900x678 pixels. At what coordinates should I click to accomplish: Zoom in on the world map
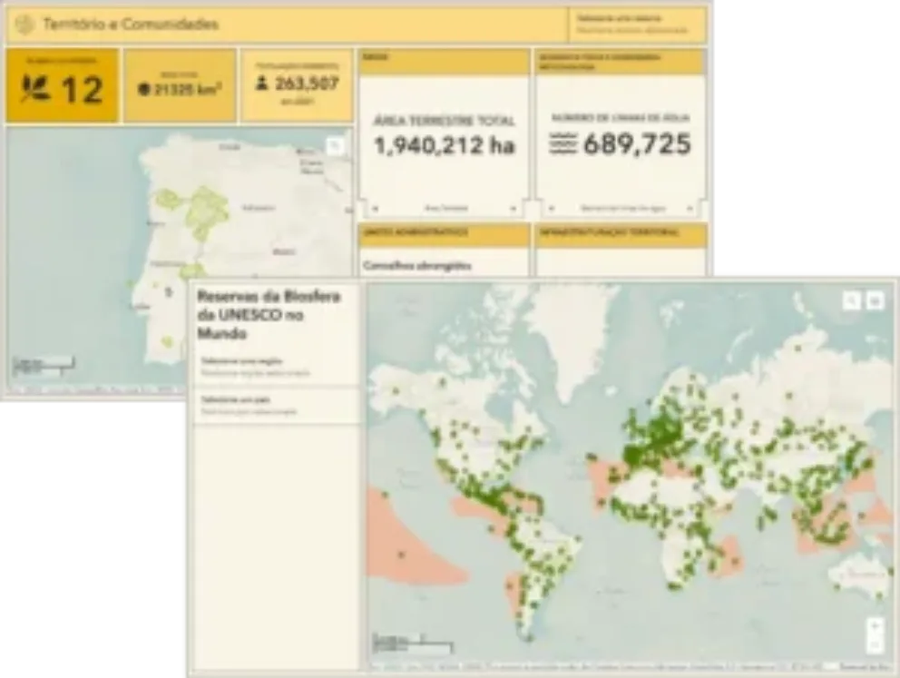point(876,626)
